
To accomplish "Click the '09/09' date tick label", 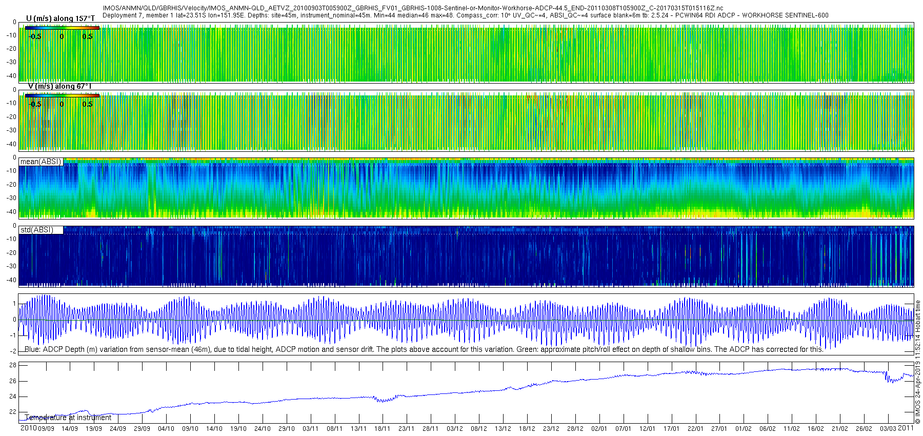I will coord(46,428).
